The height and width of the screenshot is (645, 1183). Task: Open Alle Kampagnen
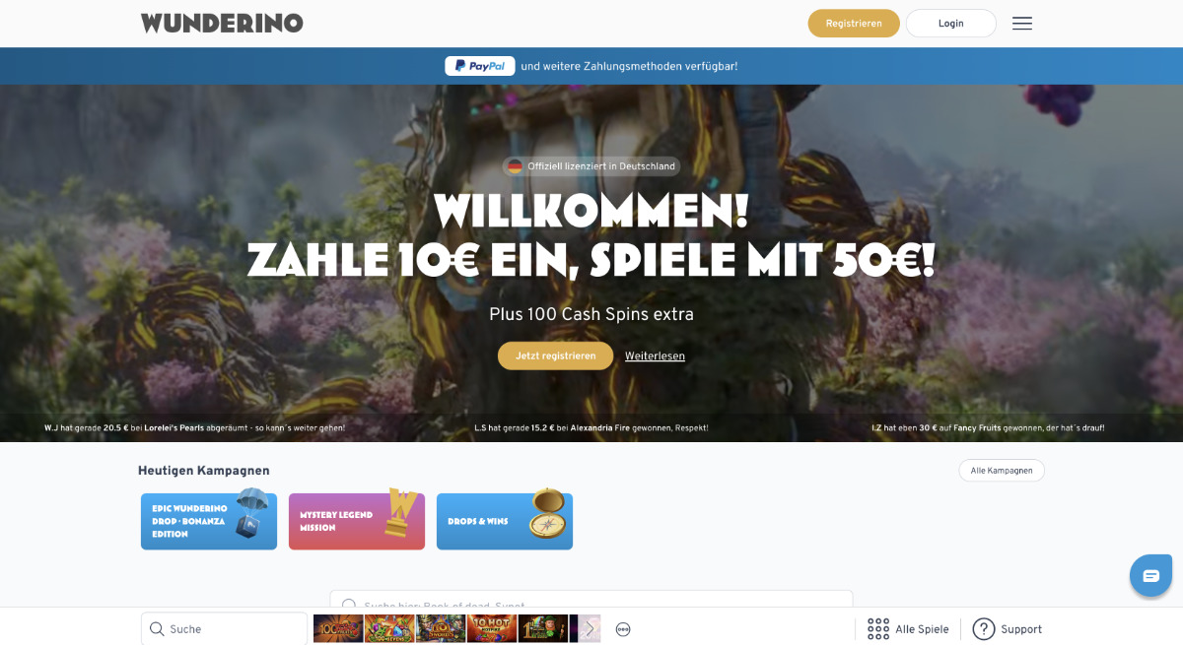coord(1002,471)
